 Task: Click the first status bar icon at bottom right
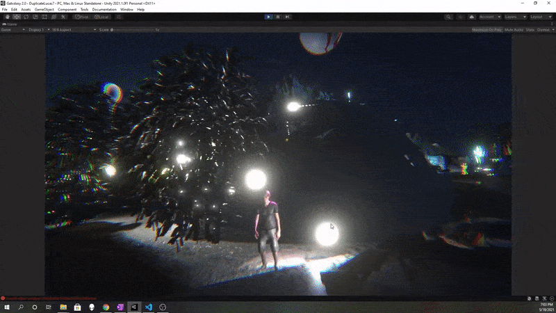(x=530, y=298)
